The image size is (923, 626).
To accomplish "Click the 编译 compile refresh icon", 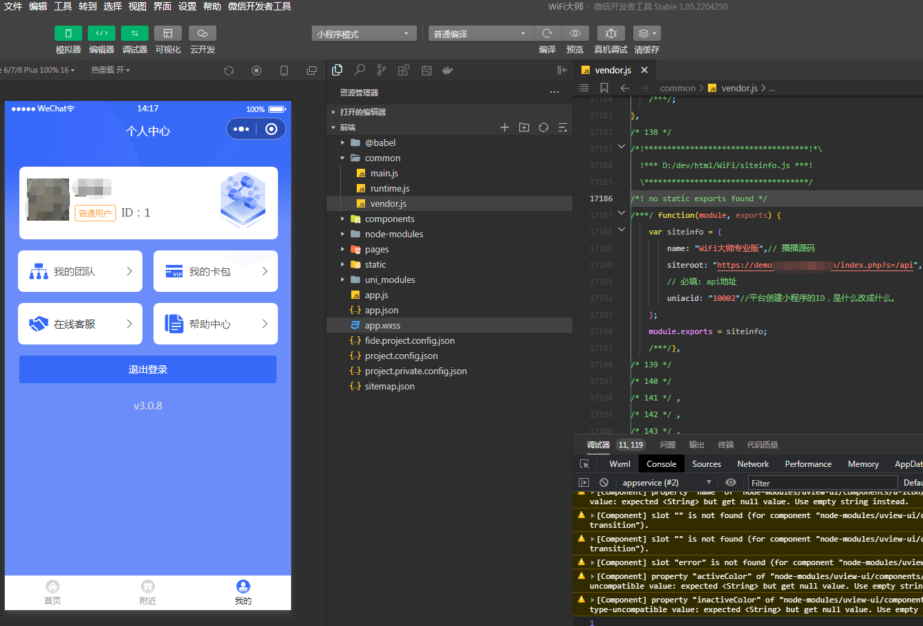I will (548, 33).
